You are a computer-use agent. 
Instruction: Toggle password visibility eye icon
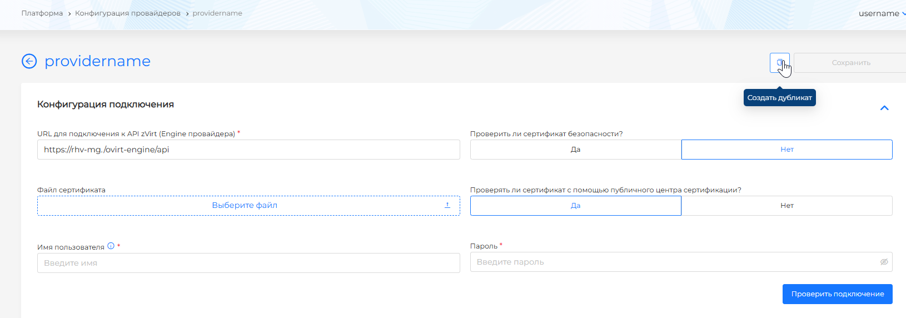(x=884, y=262)
